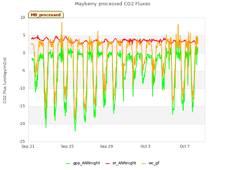Click the CO2 Flux y-axis title
Image resolution: width=226 pixels, height=170 pixels.
pyautogui.click(x=5, y=80)
